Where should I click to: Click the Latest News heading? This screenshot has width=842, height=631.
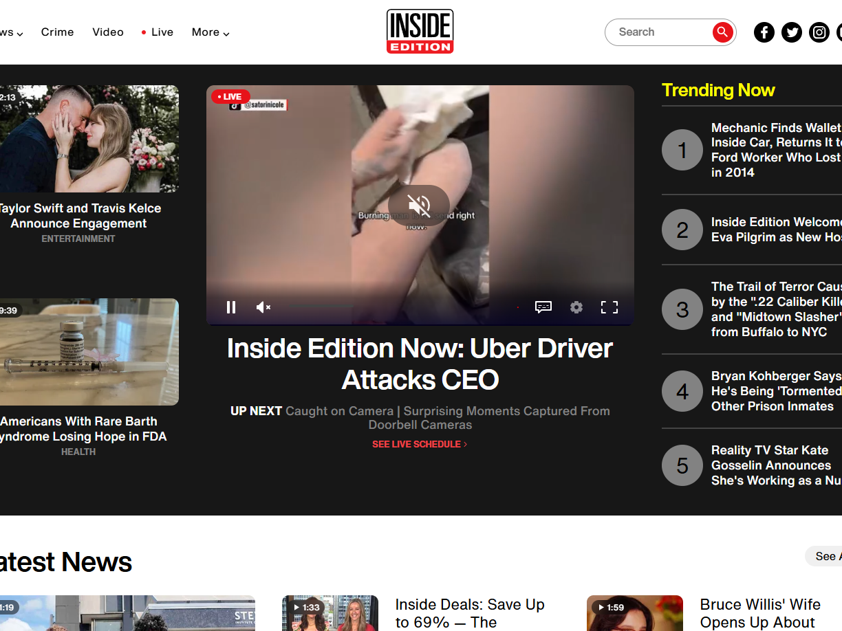click(66, 562)
